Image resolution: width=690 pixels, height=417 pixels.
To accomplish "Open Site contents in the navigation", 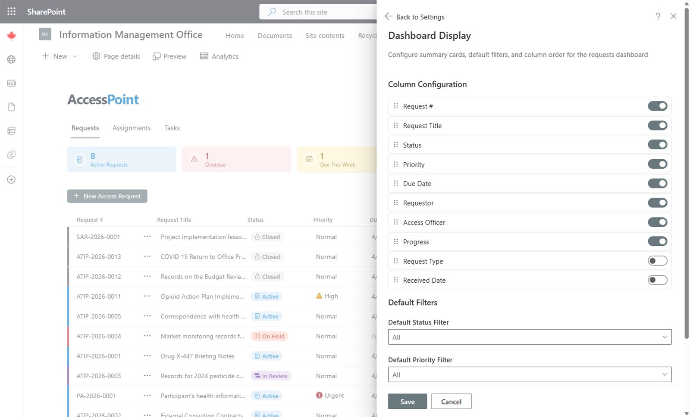I will (325, 36).
